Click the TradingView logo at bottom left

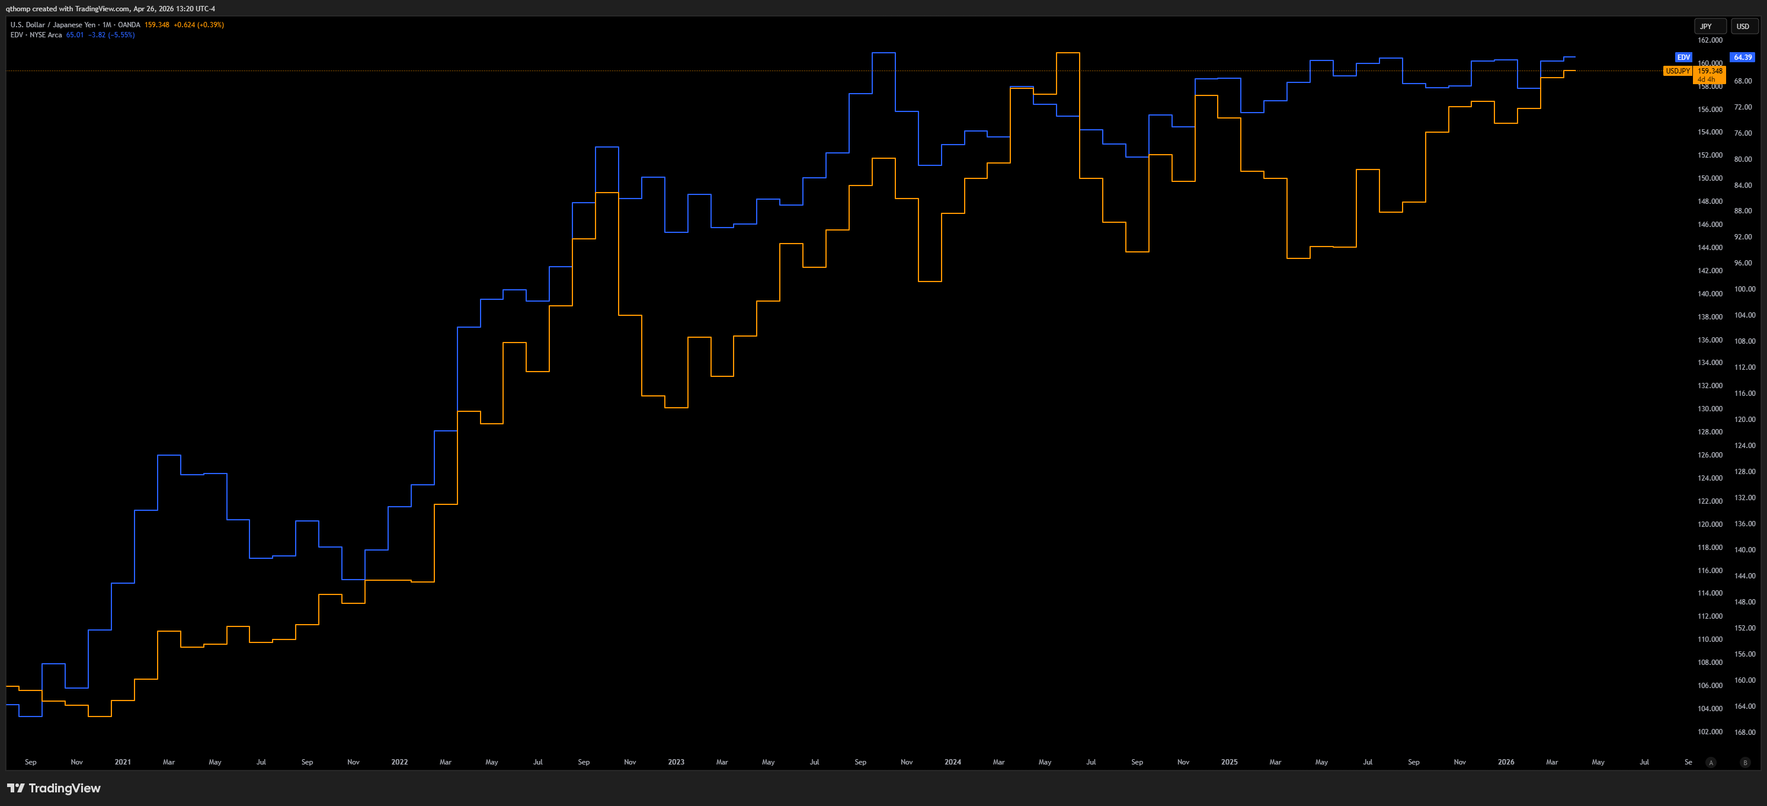(54, 788)
